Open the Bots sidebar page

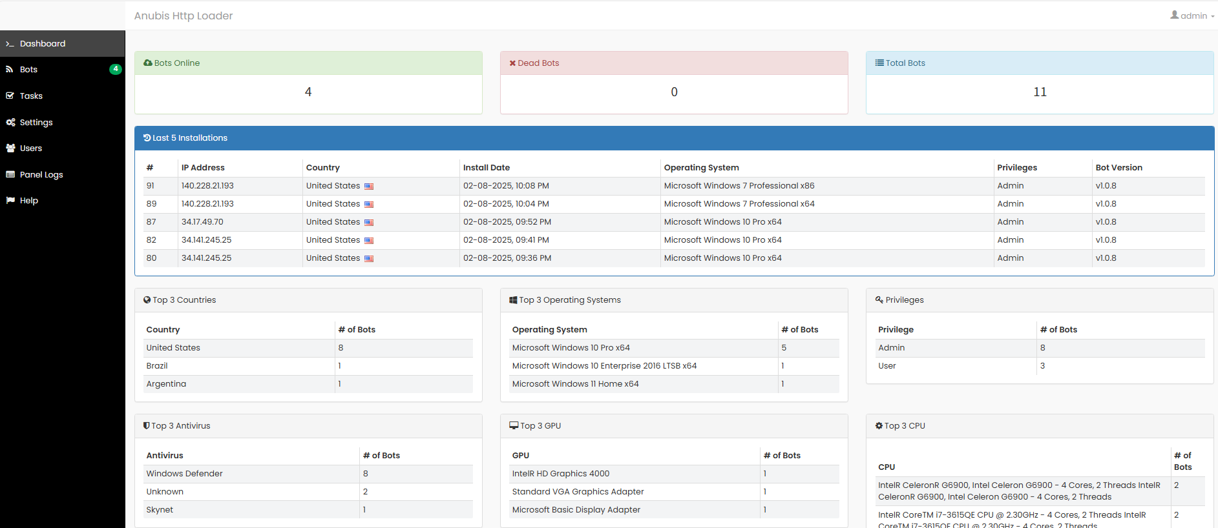pyautogui.click(x=62, y=70)
